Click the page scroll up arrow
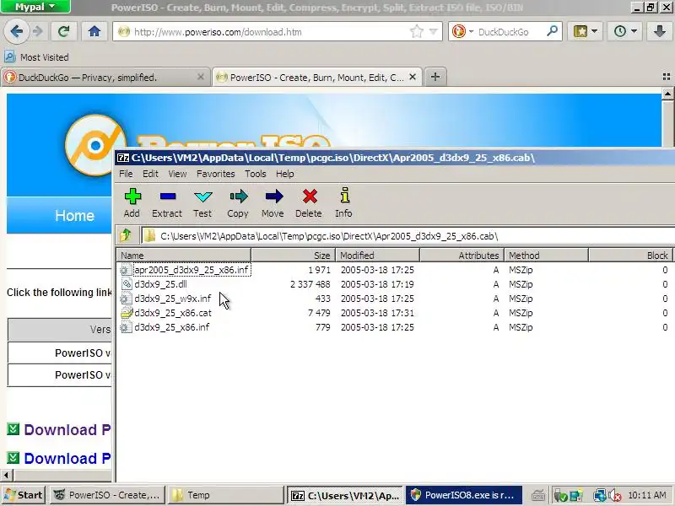 (x=667, y=94)
